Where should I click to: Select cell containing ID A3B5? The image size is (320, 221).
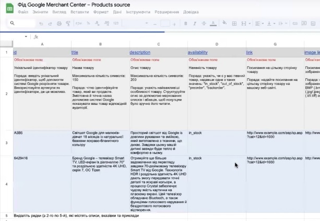42,142
